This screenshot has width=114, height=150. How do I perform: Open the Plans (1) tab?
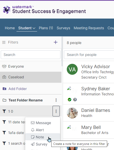(46, 28)
